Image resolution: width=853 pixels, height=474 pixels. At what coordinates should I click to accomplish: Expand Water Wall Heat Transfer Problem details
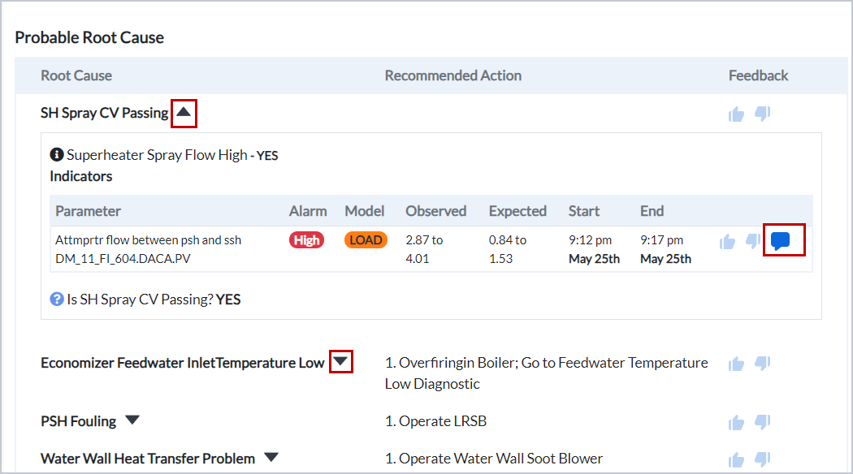point(271,458)
